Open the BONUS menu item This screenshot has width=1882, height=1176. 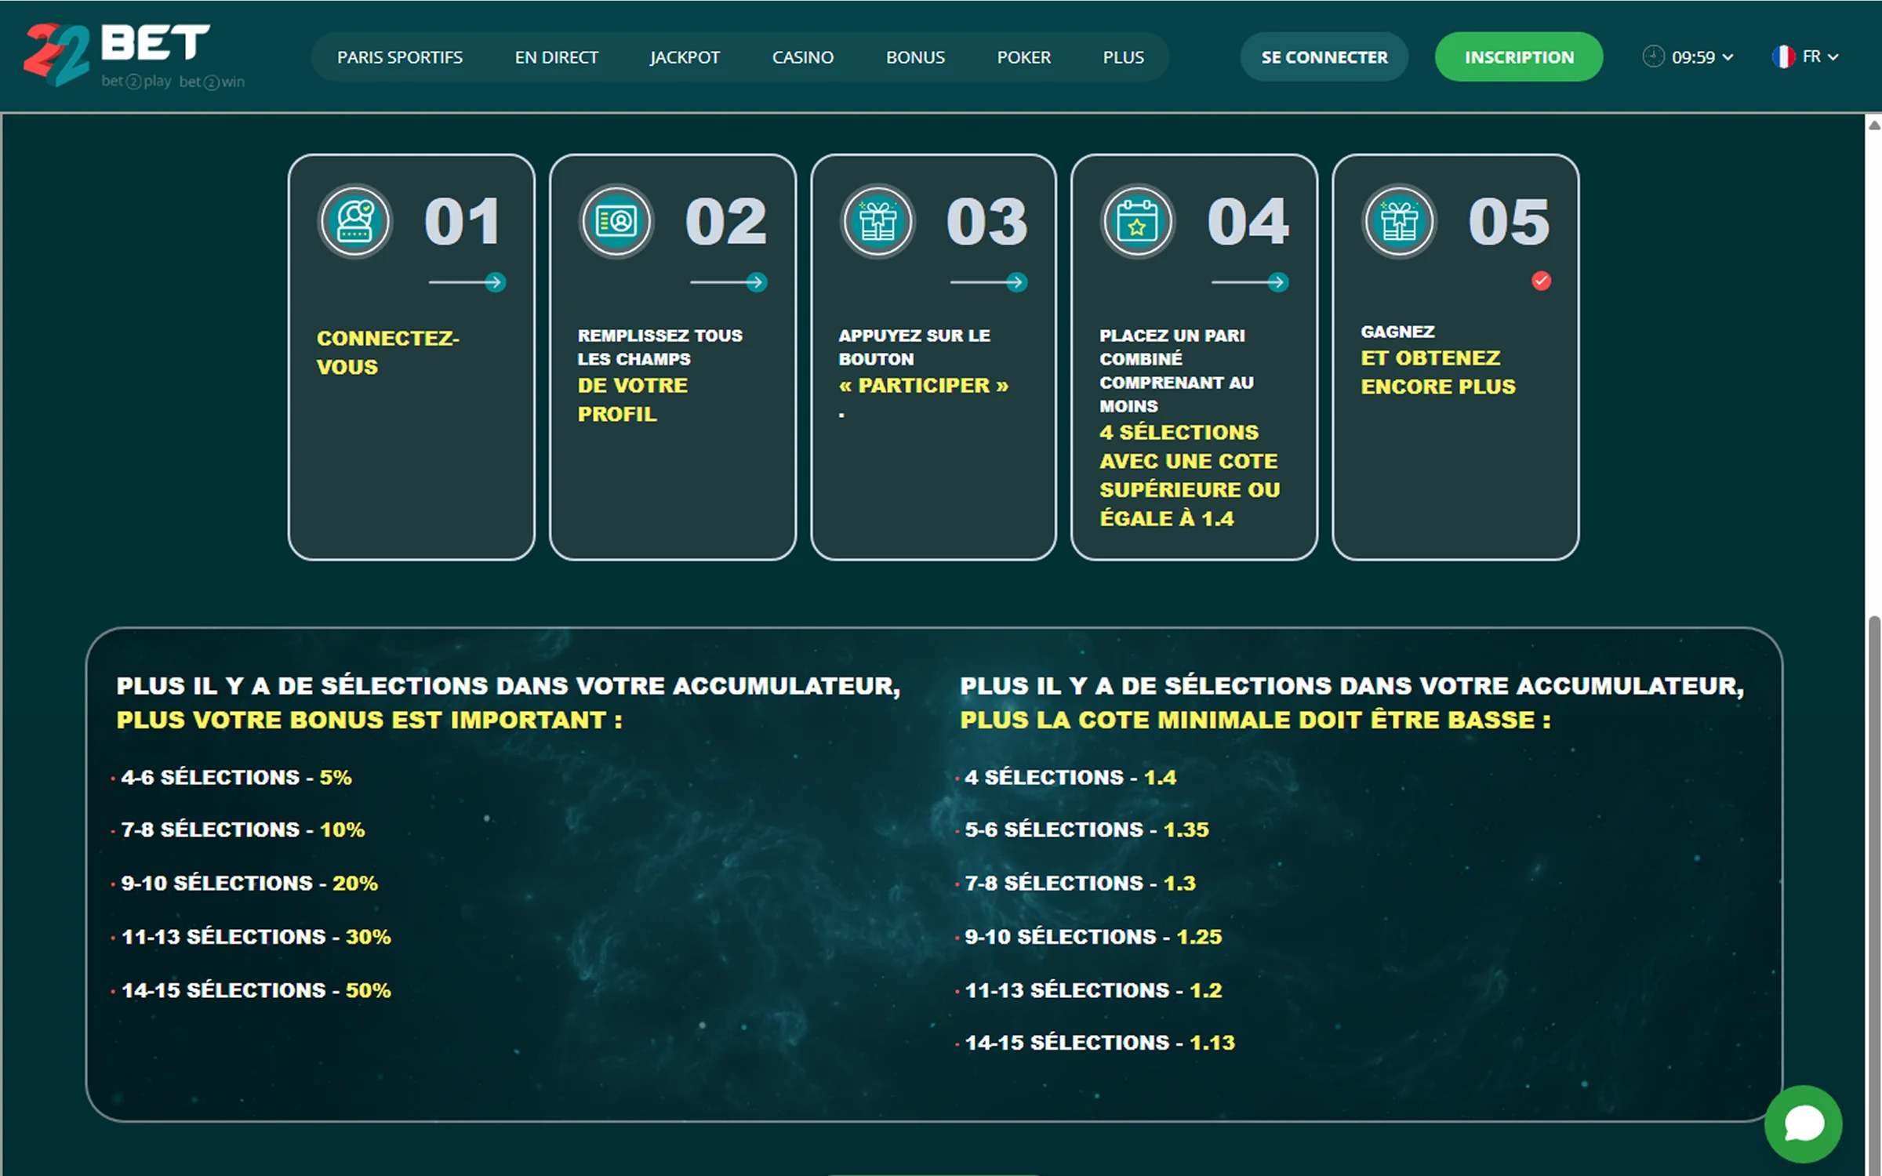(x=915, y=57)
